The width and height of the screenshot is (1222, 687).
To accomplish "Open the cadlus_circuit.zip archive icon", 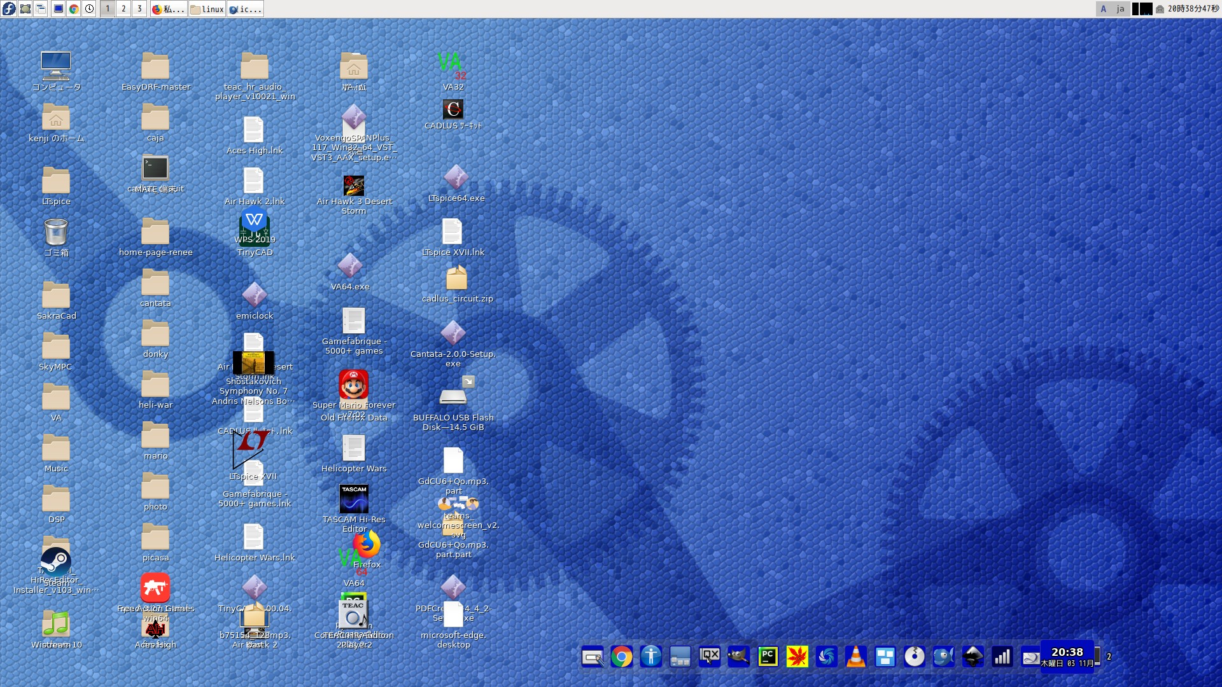I will coord(456,279).
